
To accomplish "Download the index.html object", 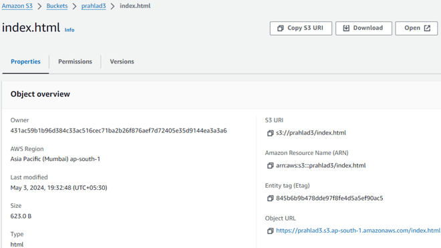I will [363, 28].
